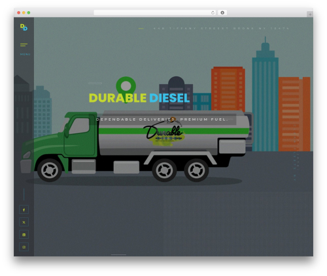Click the DD logo in the sidebar

24,27
